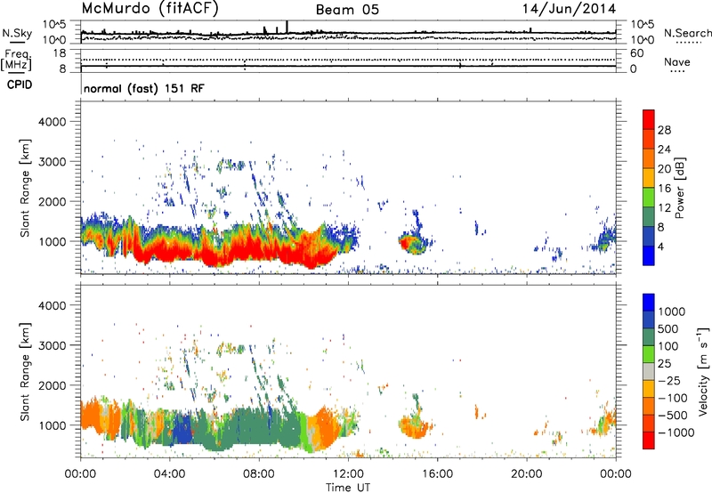Click the "28" tick on Power colorbar

pyautogui.click(x=664, y=130)
